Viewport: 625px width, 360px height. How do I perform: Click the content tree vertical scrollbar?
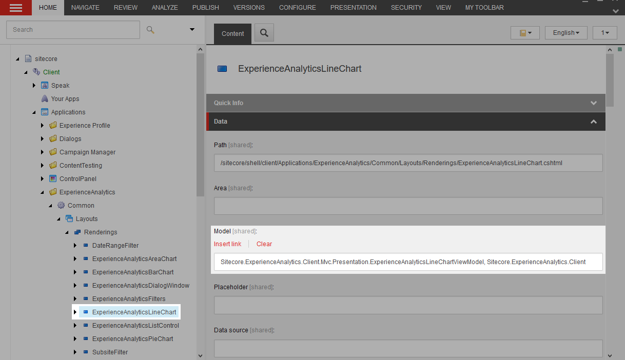[x=200, y=125]
